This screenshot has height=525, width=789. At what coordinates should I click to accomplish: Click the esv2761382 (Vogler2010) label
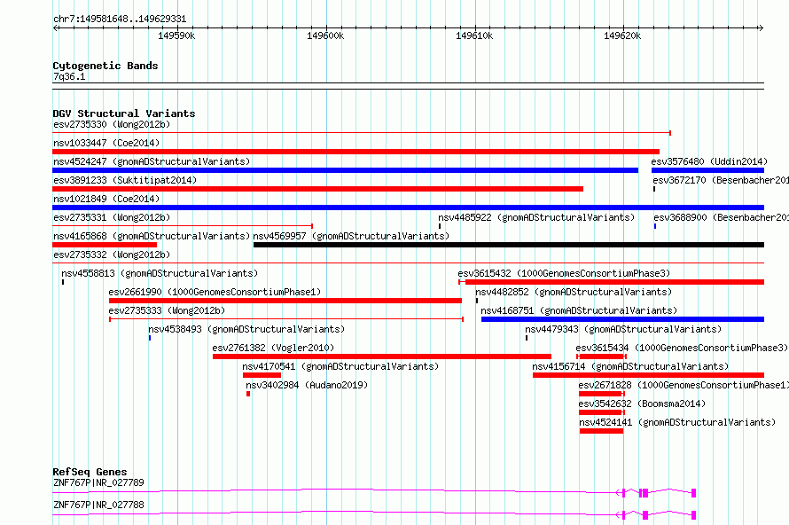pos(273,348)
